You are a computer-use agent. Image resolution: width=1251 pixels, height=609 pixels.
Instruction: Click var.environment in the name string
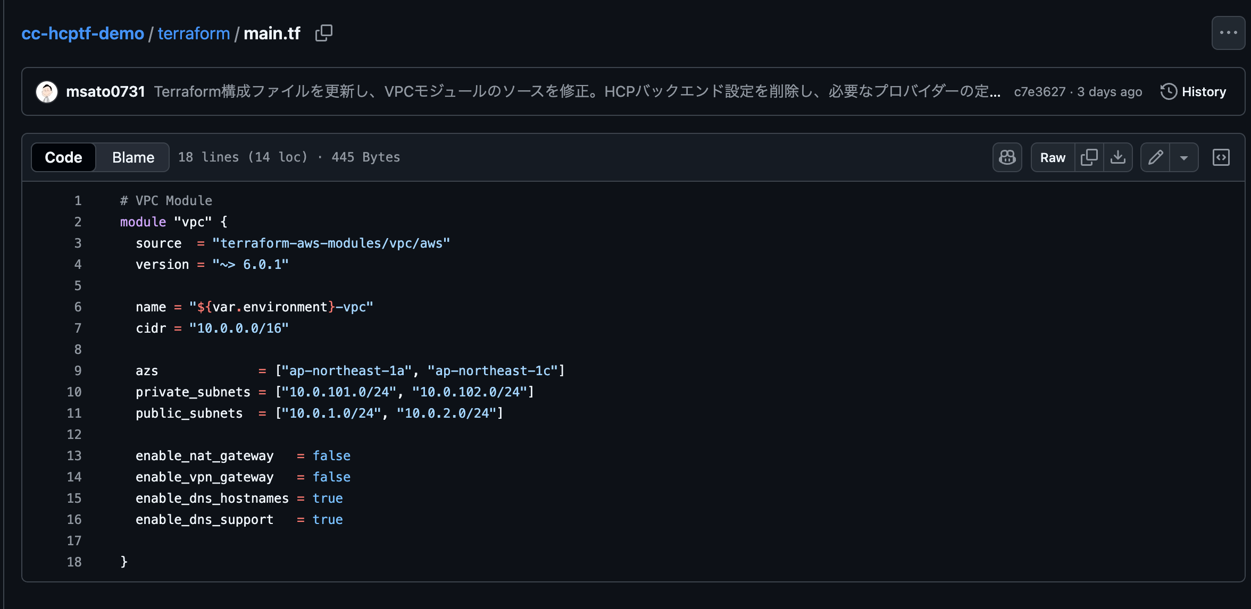[270, 307]
